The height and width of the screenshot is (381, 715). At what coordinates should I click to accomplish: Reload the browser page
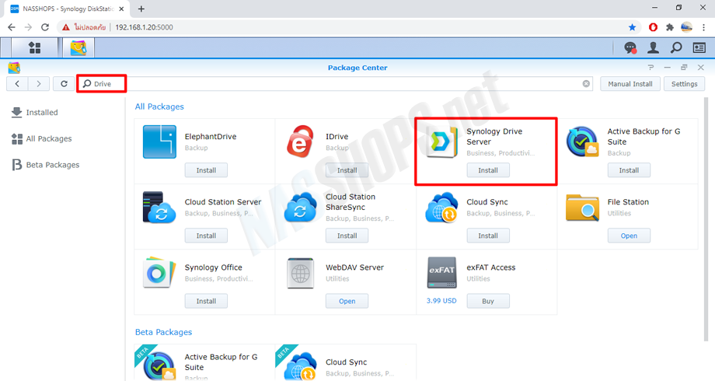[45, 27]
